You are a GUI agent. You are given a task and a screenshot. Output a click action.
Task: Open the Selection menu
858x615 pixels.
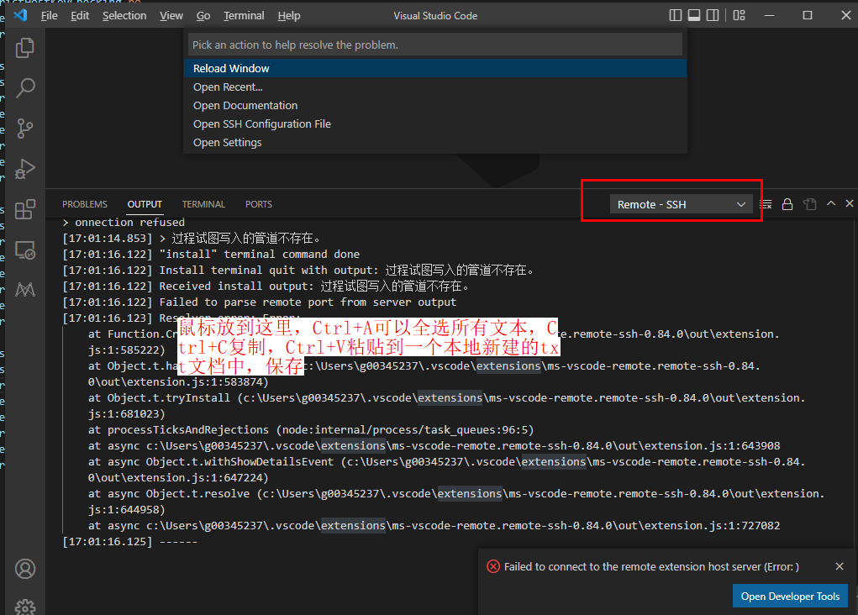[124, 15]
